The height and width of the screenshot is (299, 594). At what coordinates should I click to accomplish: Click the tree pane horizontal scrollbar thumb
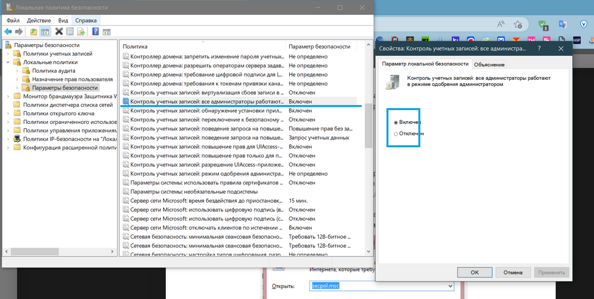point(35,252)
